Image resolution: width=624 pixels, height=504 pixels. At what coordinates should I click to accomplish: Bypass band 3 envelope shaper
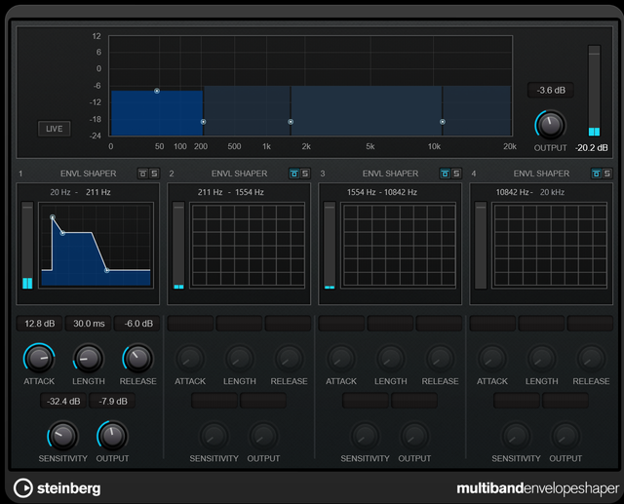pos(445,174)
